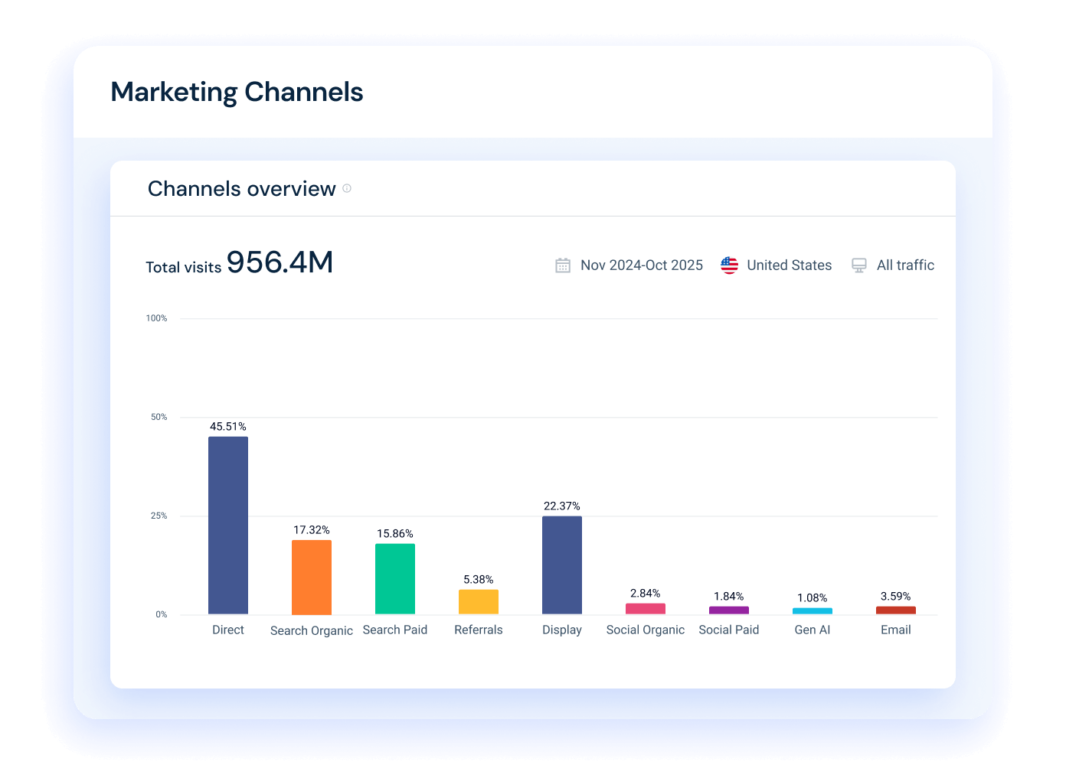
Task: Select the Display channel bar
Action: coord(561,564)
